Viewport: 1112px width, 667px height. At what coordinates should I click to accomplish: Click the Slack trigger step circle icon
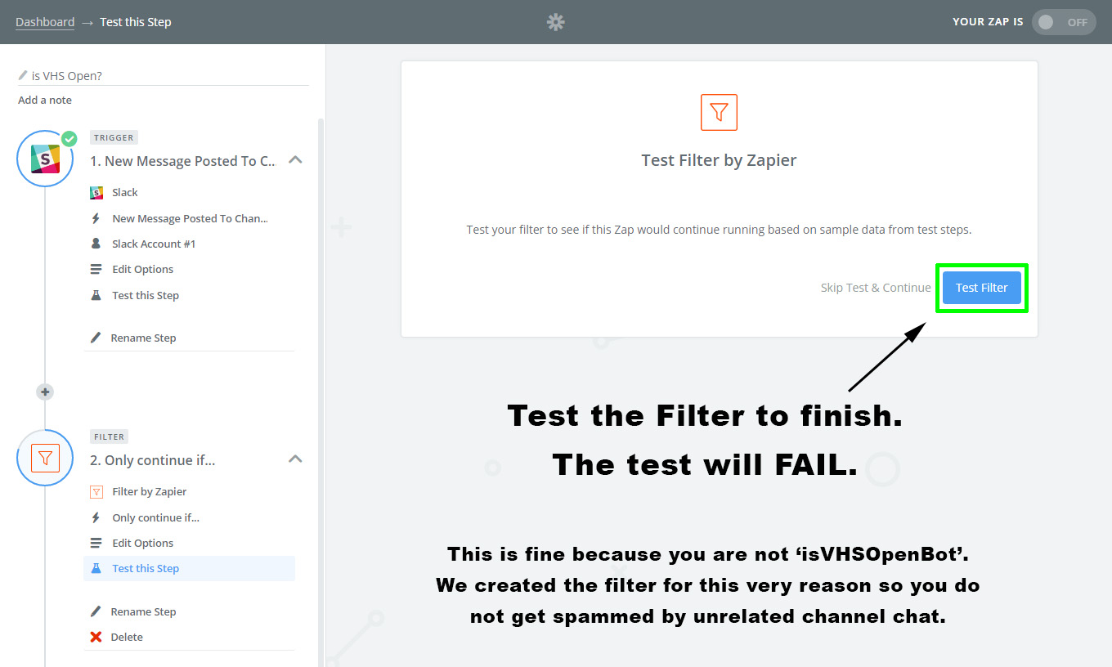[x=45, y=159]
